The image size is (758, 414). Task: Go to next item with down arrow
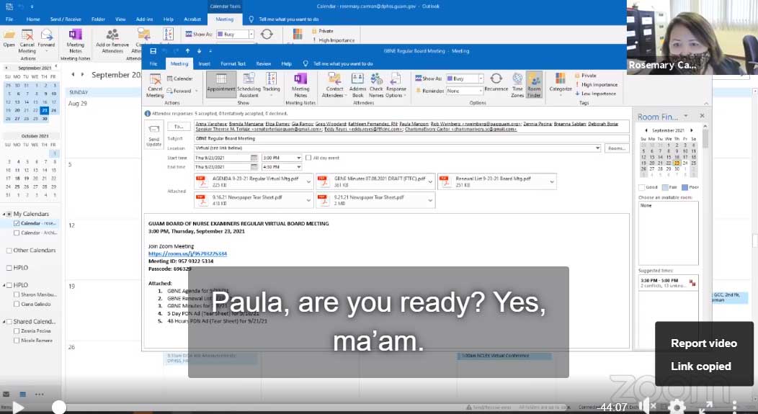coord(199,50)
